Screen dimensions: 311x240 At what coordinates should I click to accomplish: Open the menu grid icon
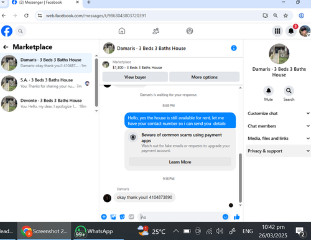(x=277, y=31)
